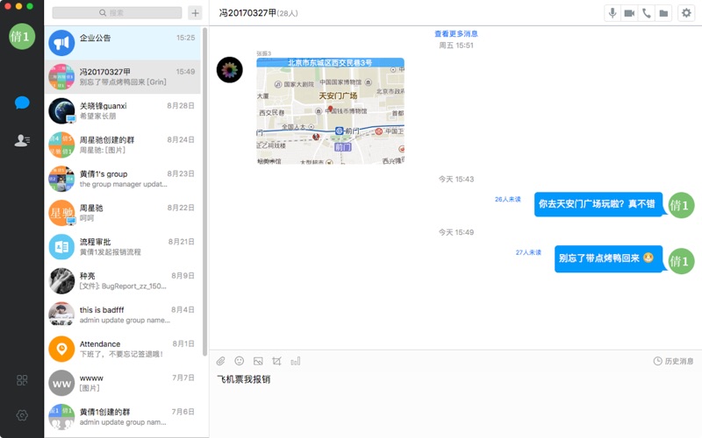Open chat with 周星驰
The height and width of the screenshot is (438, 702).
(122, 213)
